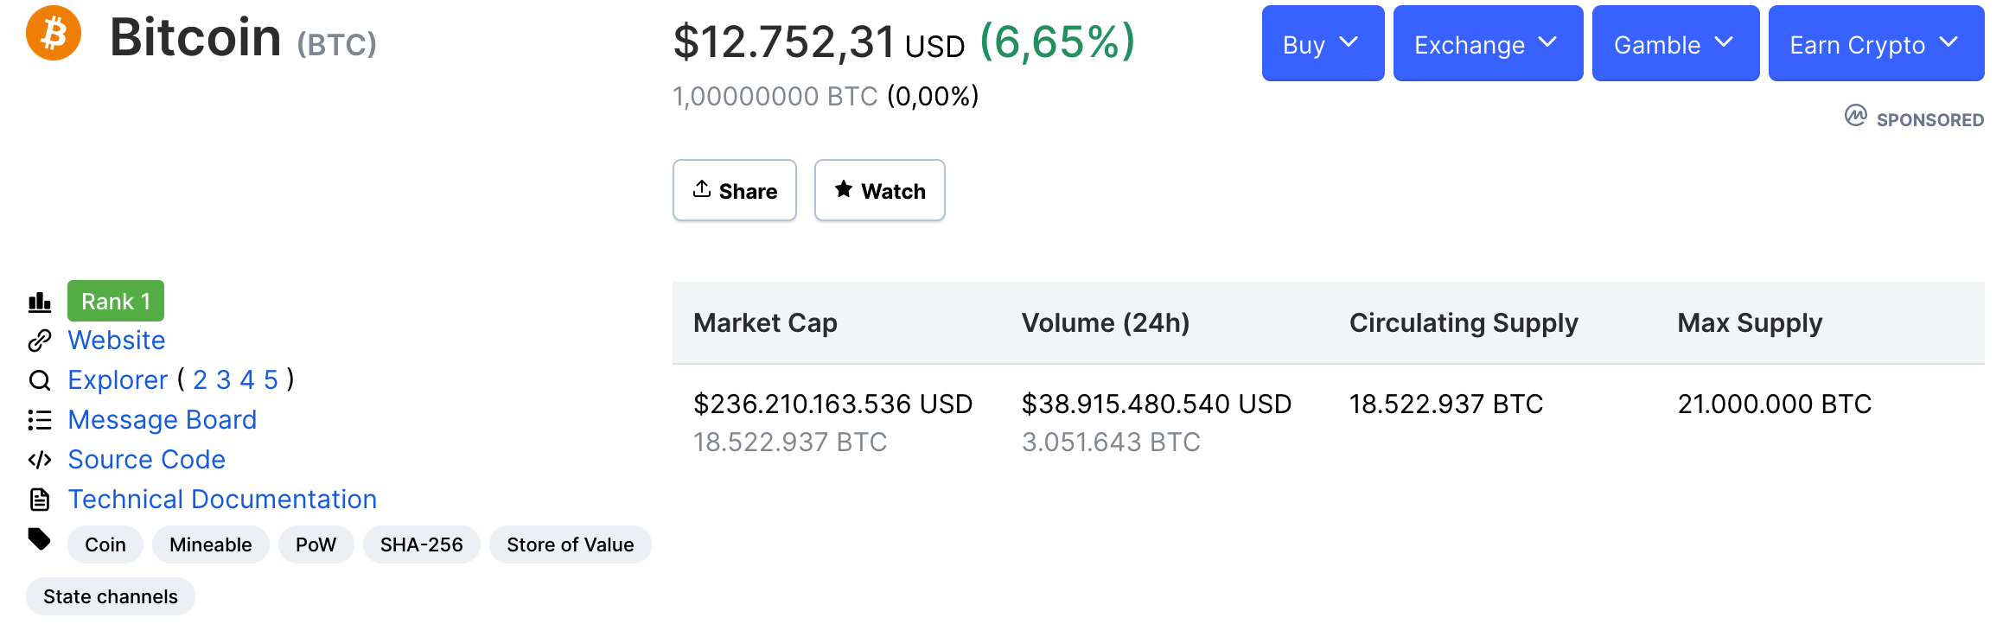This screenshot has width=2009, height=624.
Task: Open the Website link
Action: [x=116, y=340]
